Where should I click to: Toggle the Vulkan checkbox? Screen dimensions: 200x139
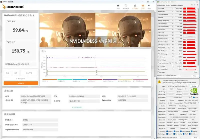pos(167,134)
